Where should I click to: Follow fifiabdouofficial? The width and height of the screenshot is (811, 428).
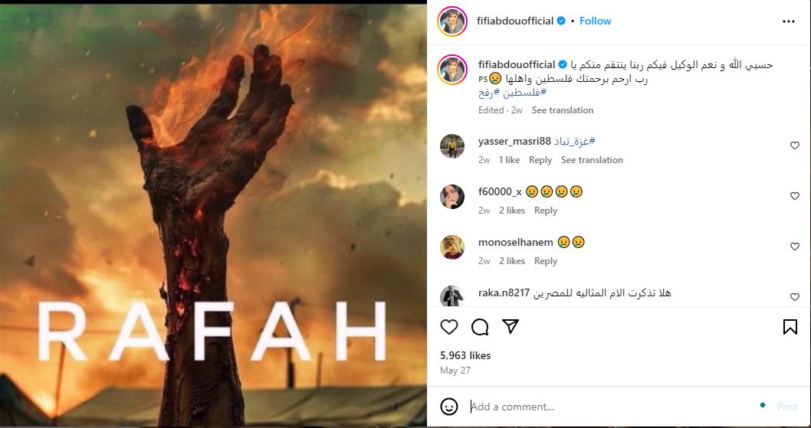(x=595, y=21)
